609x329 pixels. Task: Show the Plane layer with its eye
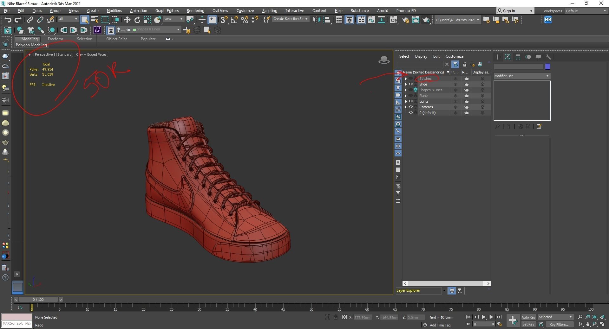[411, 96]
